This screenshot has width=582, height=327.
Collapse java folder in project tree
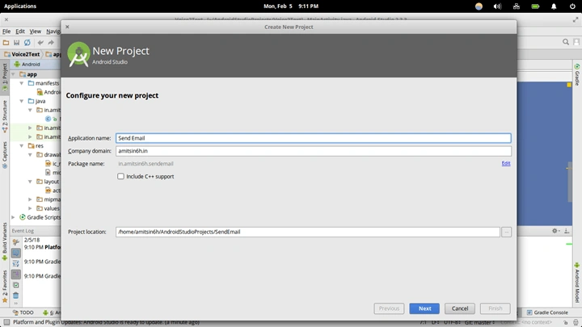click(22, 101)
